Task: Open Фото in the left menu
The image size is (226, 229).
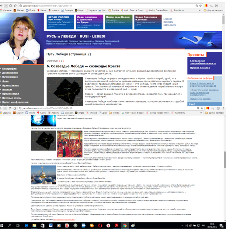Action: click(6, 81)
